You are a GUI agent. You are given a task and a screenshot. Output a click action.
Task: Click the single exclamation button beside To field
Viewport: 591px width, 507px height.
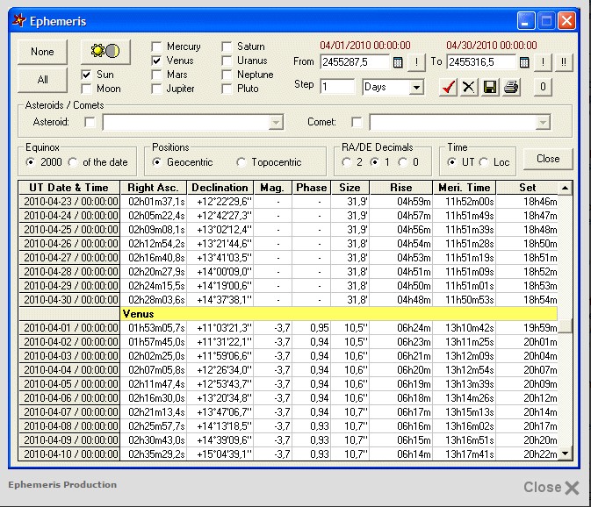tap(543, 62)
